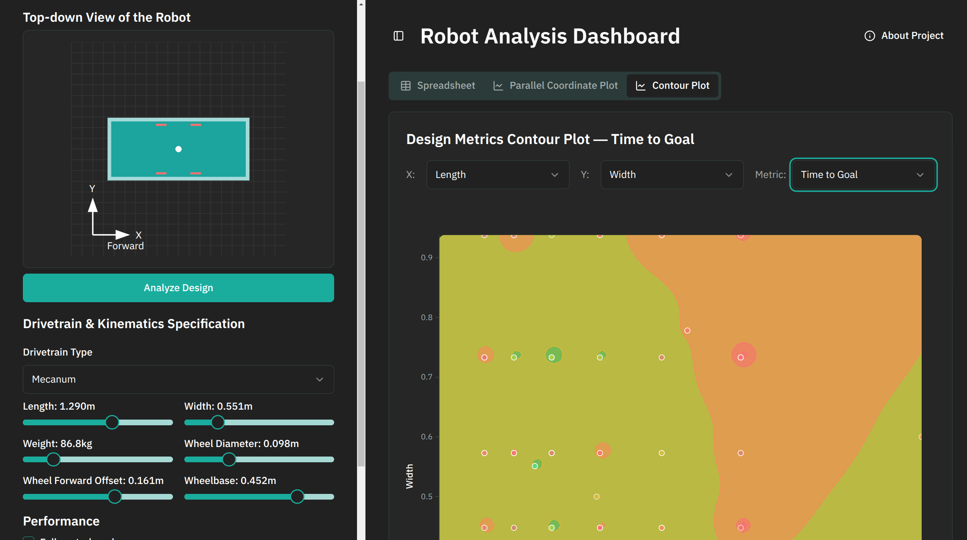Click the Parallel Coordinate Plot chart icon
967x540 pixels.
498,86
